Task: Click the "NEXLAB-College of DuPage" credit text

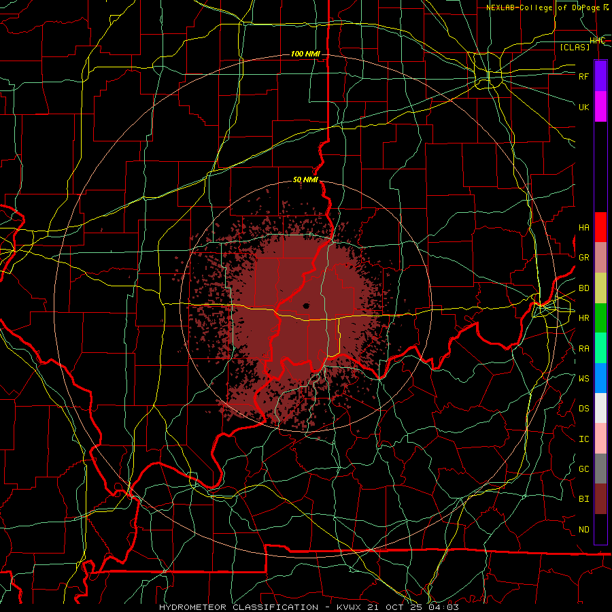Action: coord(544,7)
